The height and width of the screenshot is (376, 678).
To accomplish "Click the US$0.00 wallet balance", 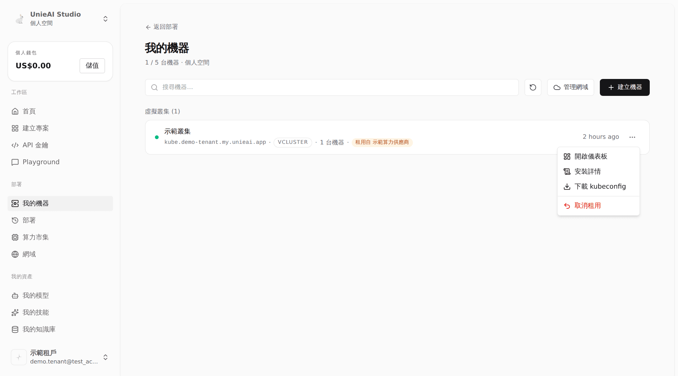I will pos(33,66).
